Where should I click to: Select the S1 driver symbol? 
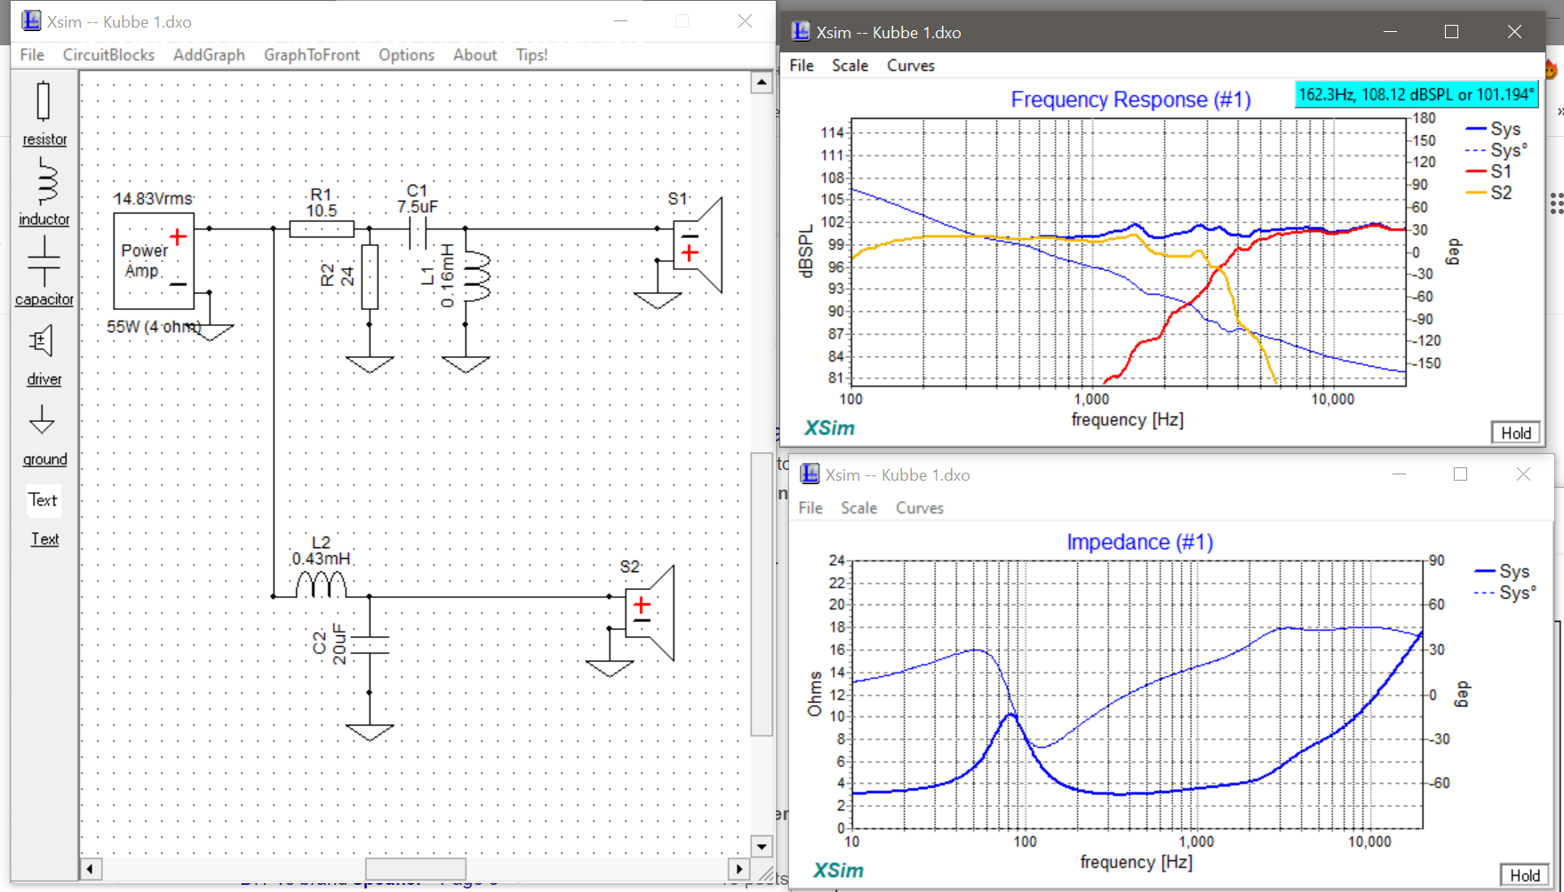tap(698, 245)
